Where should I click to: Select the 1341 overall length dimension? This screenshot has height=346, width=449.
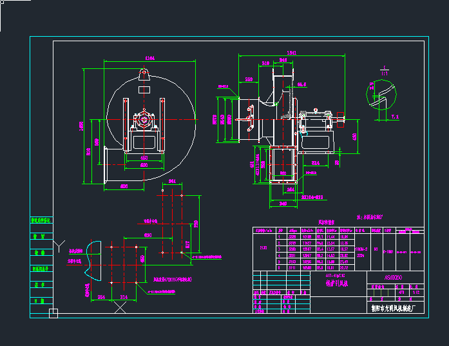click(291, 52)
